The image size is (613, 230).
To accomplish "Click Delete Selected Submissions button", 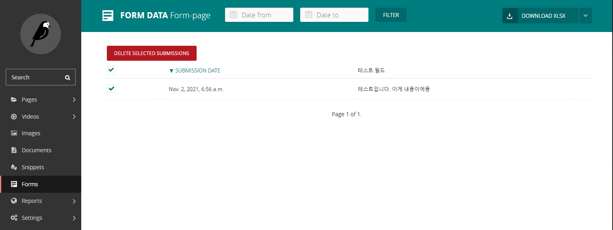I will 152,53.
